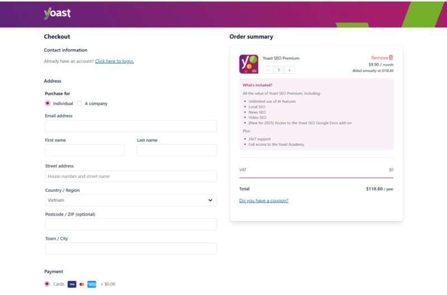Click the Yoast SEO Premium product icon

pyautogui.click(x=249, y=64)
